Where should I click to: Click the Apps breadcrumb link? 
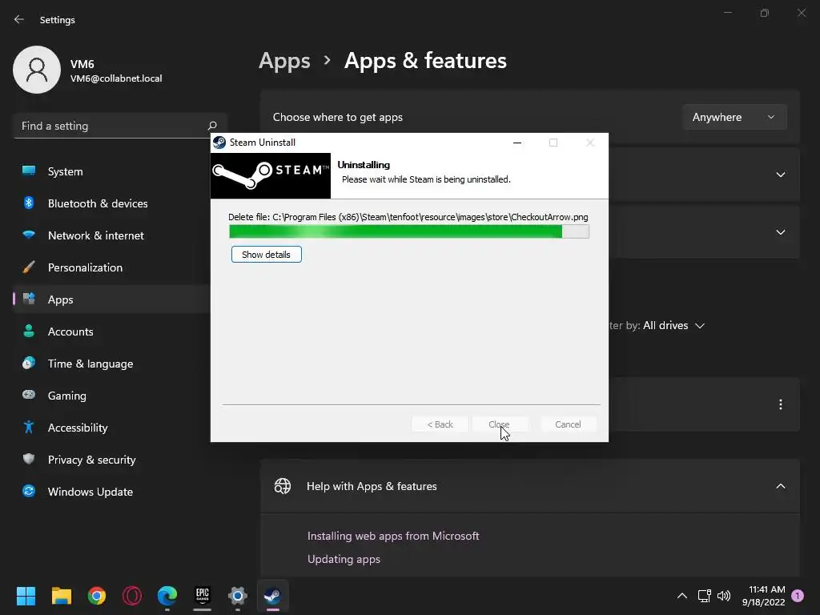284,61
